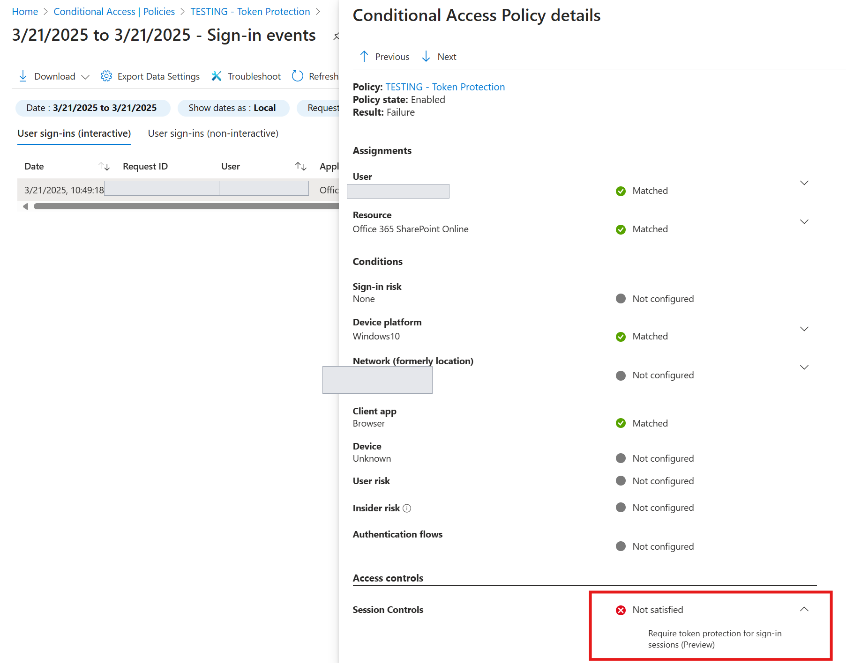
Task: Select the 3/21/2025, 10:49:18 sign-in row
Action: (x=178, y=190)
